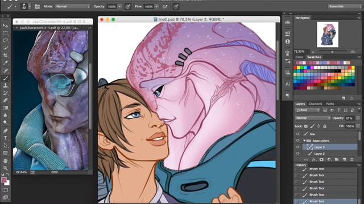This screenshot has height=204, width=364.
Task: Select the Dodge tool
Action: tap(5, 122)
